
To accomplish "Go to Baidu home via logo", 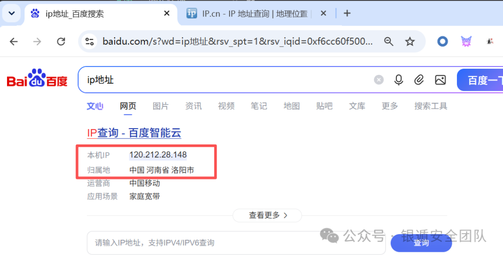I will tap(37, 78).
